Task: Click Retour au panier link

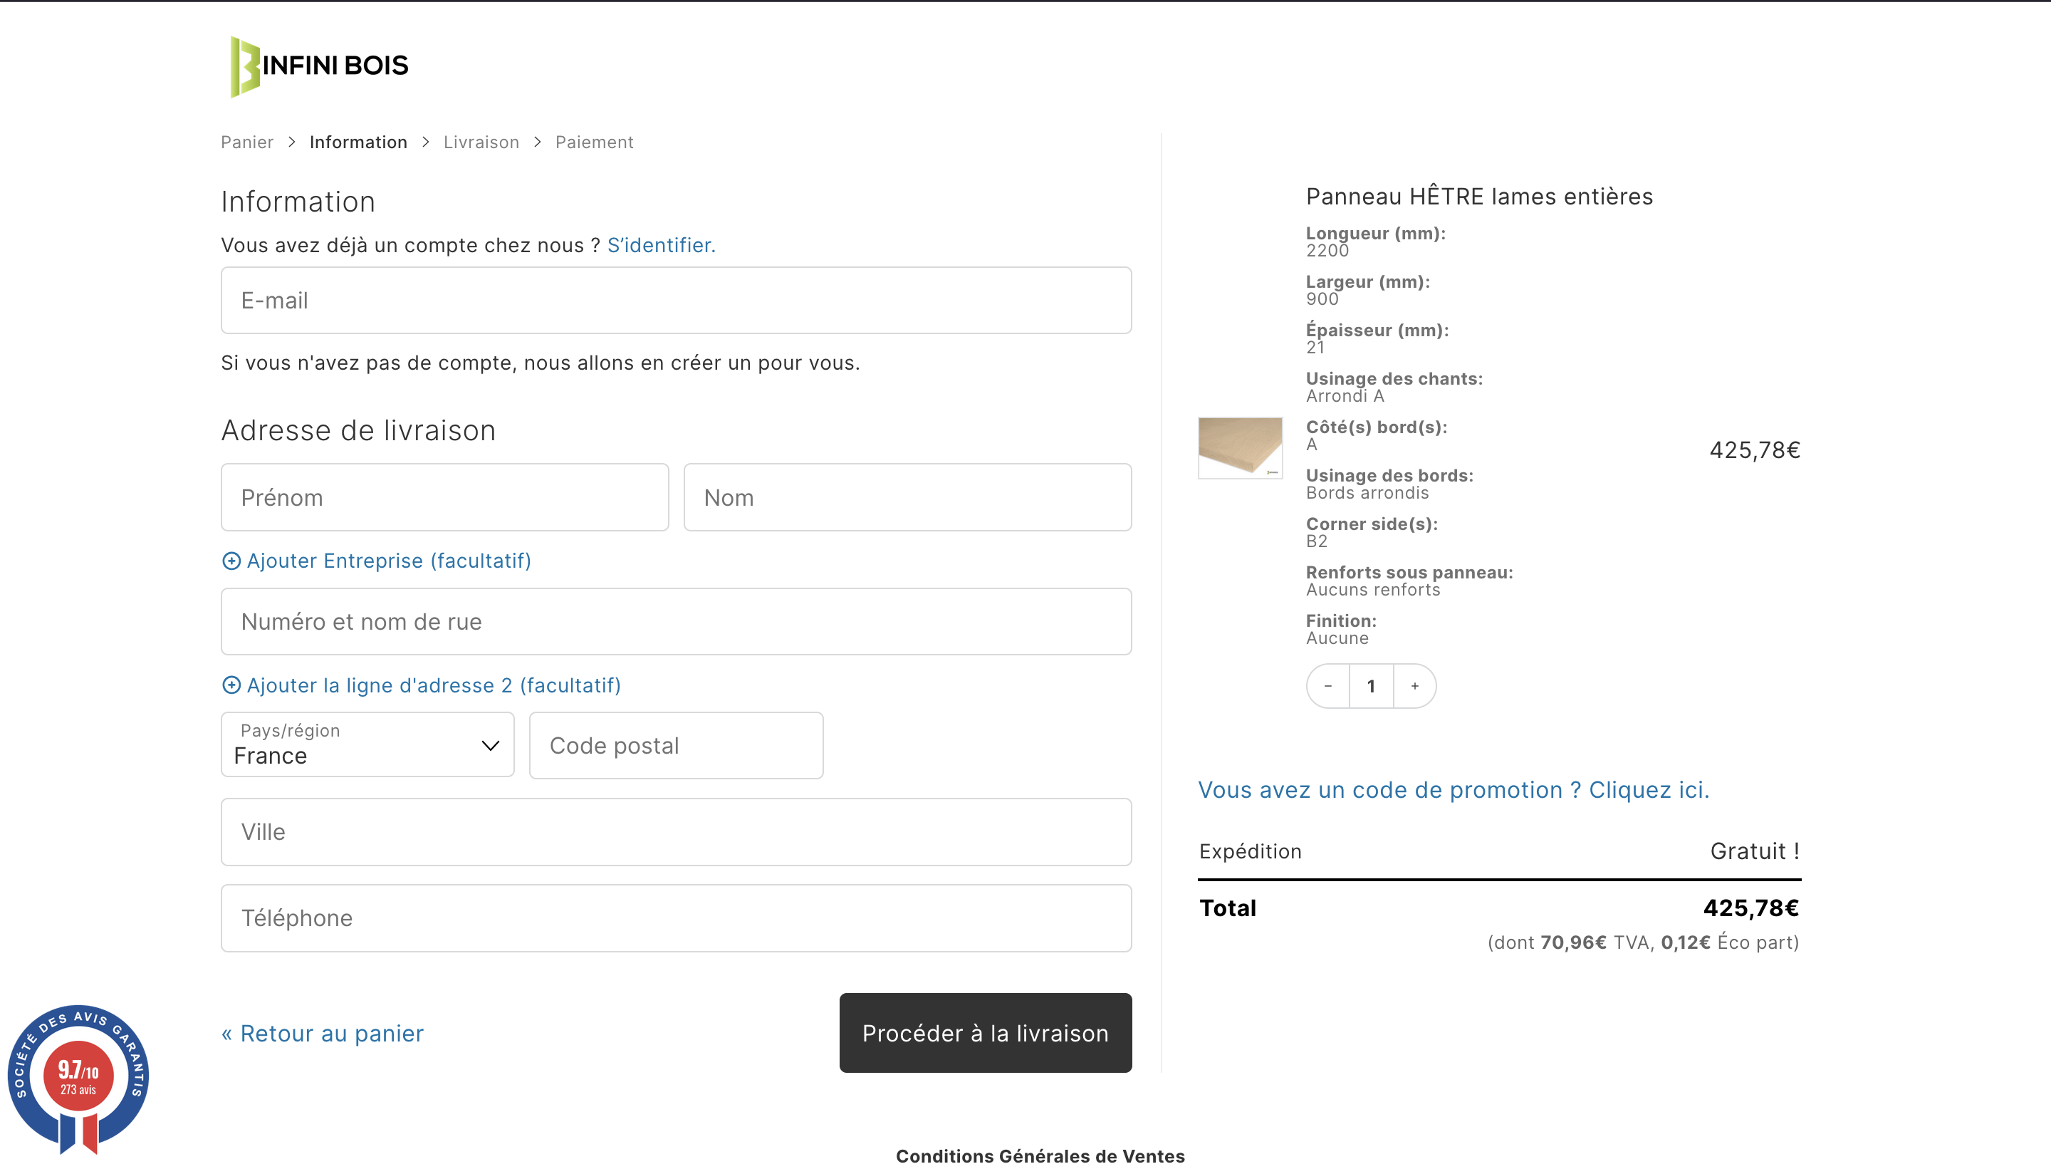Action: pyautogui.click(x=323, y=1034)
